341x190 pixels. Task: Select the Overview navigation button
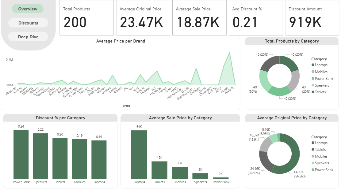point(28,9)
